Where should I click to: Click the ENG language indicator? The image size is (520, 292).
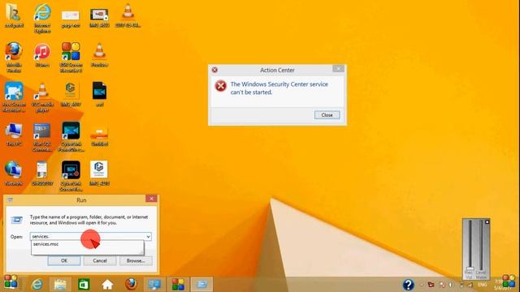coord(482,285)
